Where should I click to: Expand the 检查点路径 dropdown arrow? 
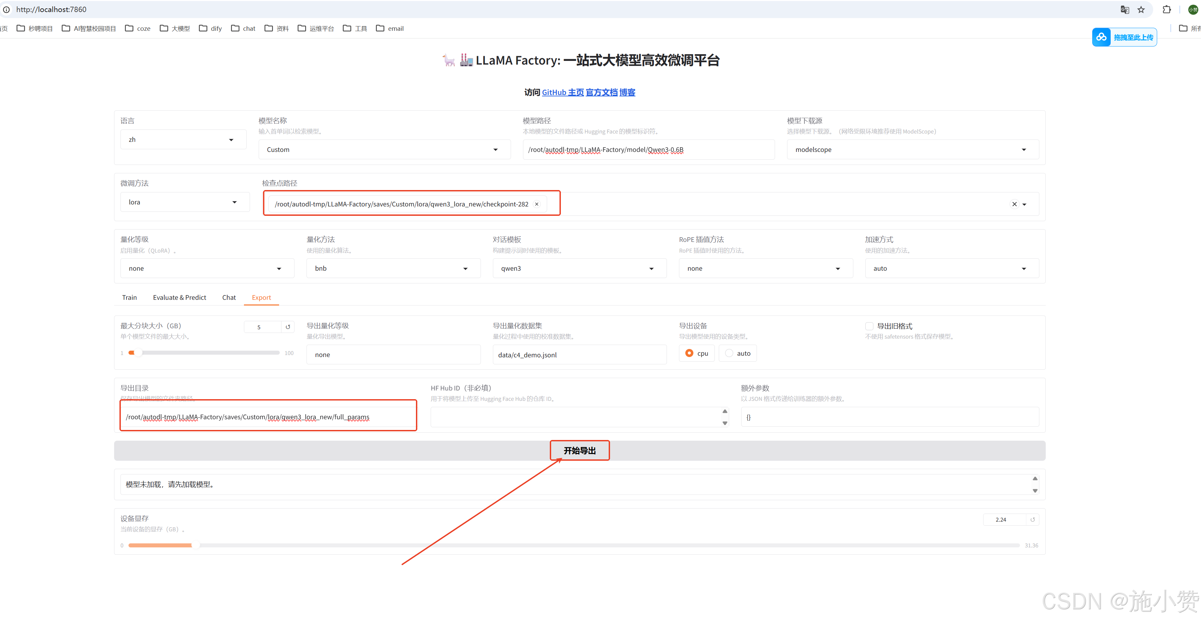pyautogui.click(x=1024, y=204)
